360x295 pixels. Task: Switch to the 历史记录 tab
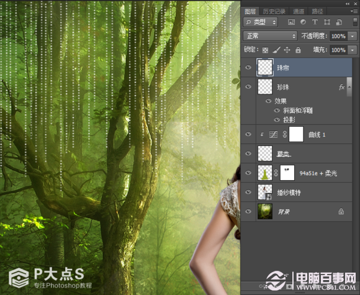(x=274, y=11)
